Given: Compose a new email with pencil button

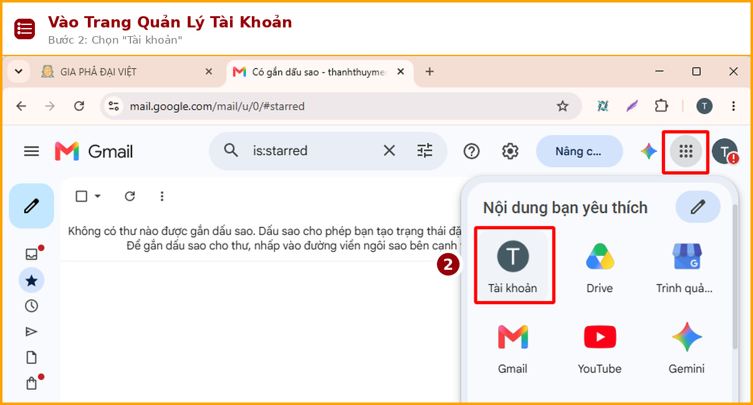Looking at the screenshot, I should (x=32, y=206).
